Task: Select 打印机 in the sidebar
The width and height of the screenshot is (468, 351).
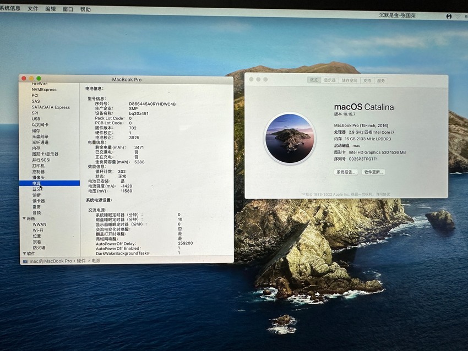Action: 38,166
